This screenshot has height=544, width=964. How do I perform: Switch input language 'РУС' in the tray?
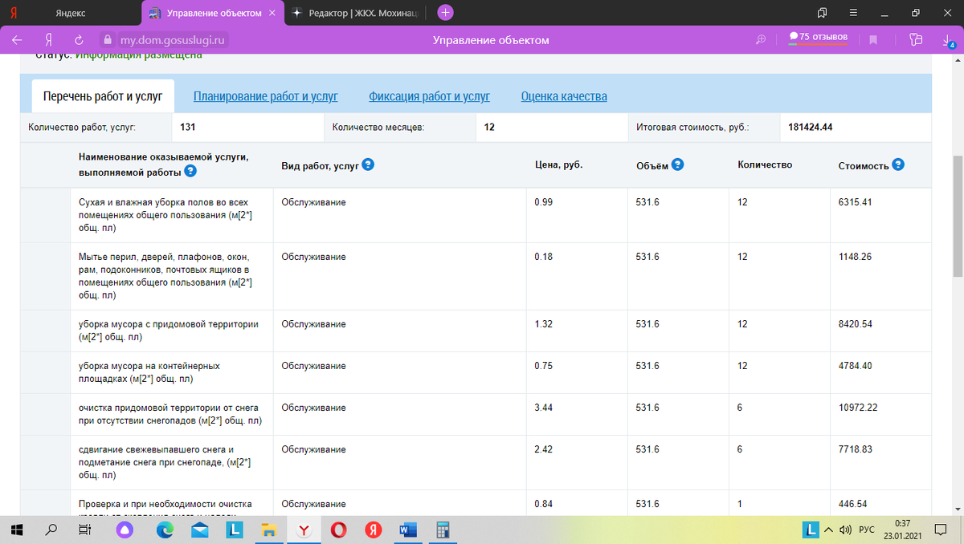pos(868,530)
